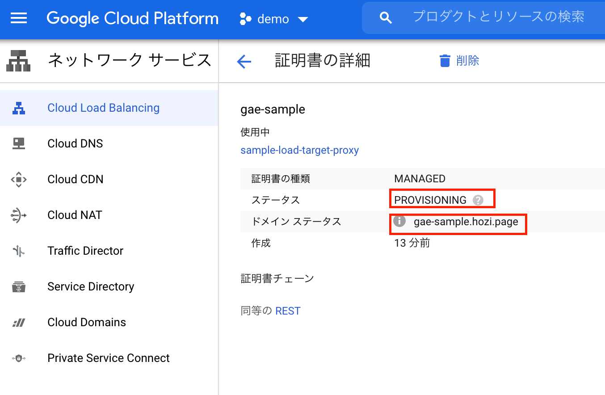
Task: Open the demo project selector dropdown
Action: coord(274,19)
